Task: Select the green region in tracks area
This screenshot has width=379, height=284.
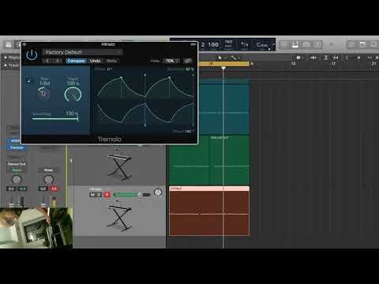Action: (x=209, y=160)
